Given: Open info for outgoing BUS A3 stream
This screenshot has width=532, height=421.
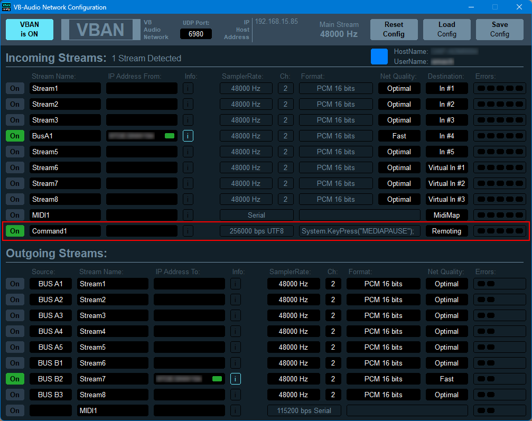Looking at the screenshot, I should click(x=236, y=315).
